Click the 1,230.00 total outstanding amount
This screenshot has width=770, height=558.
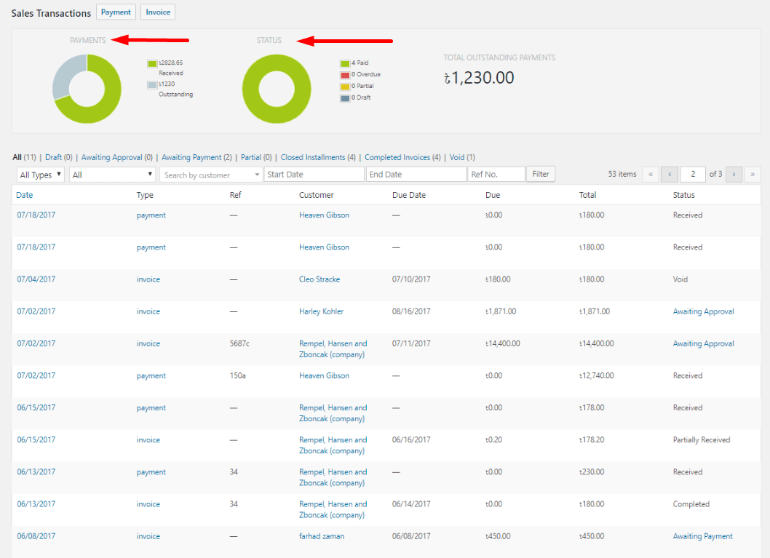(x=479, y=78)
